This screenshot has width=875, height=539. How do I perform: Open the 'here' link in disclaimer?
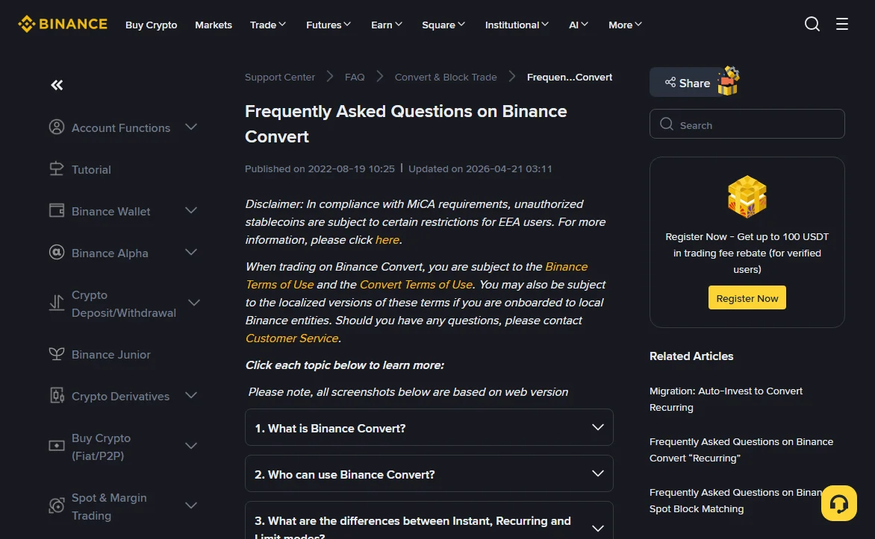pyautogui.click(x=387, y=239)
